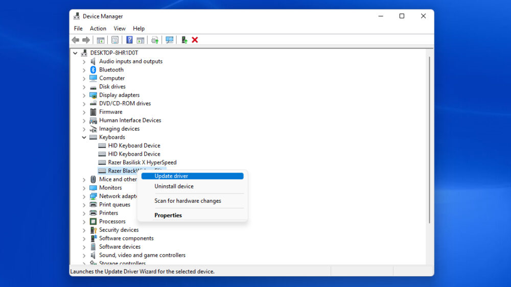Expand the Processors category
The height and width of the screenshot is (287, 511).
(x=84, y=222)
